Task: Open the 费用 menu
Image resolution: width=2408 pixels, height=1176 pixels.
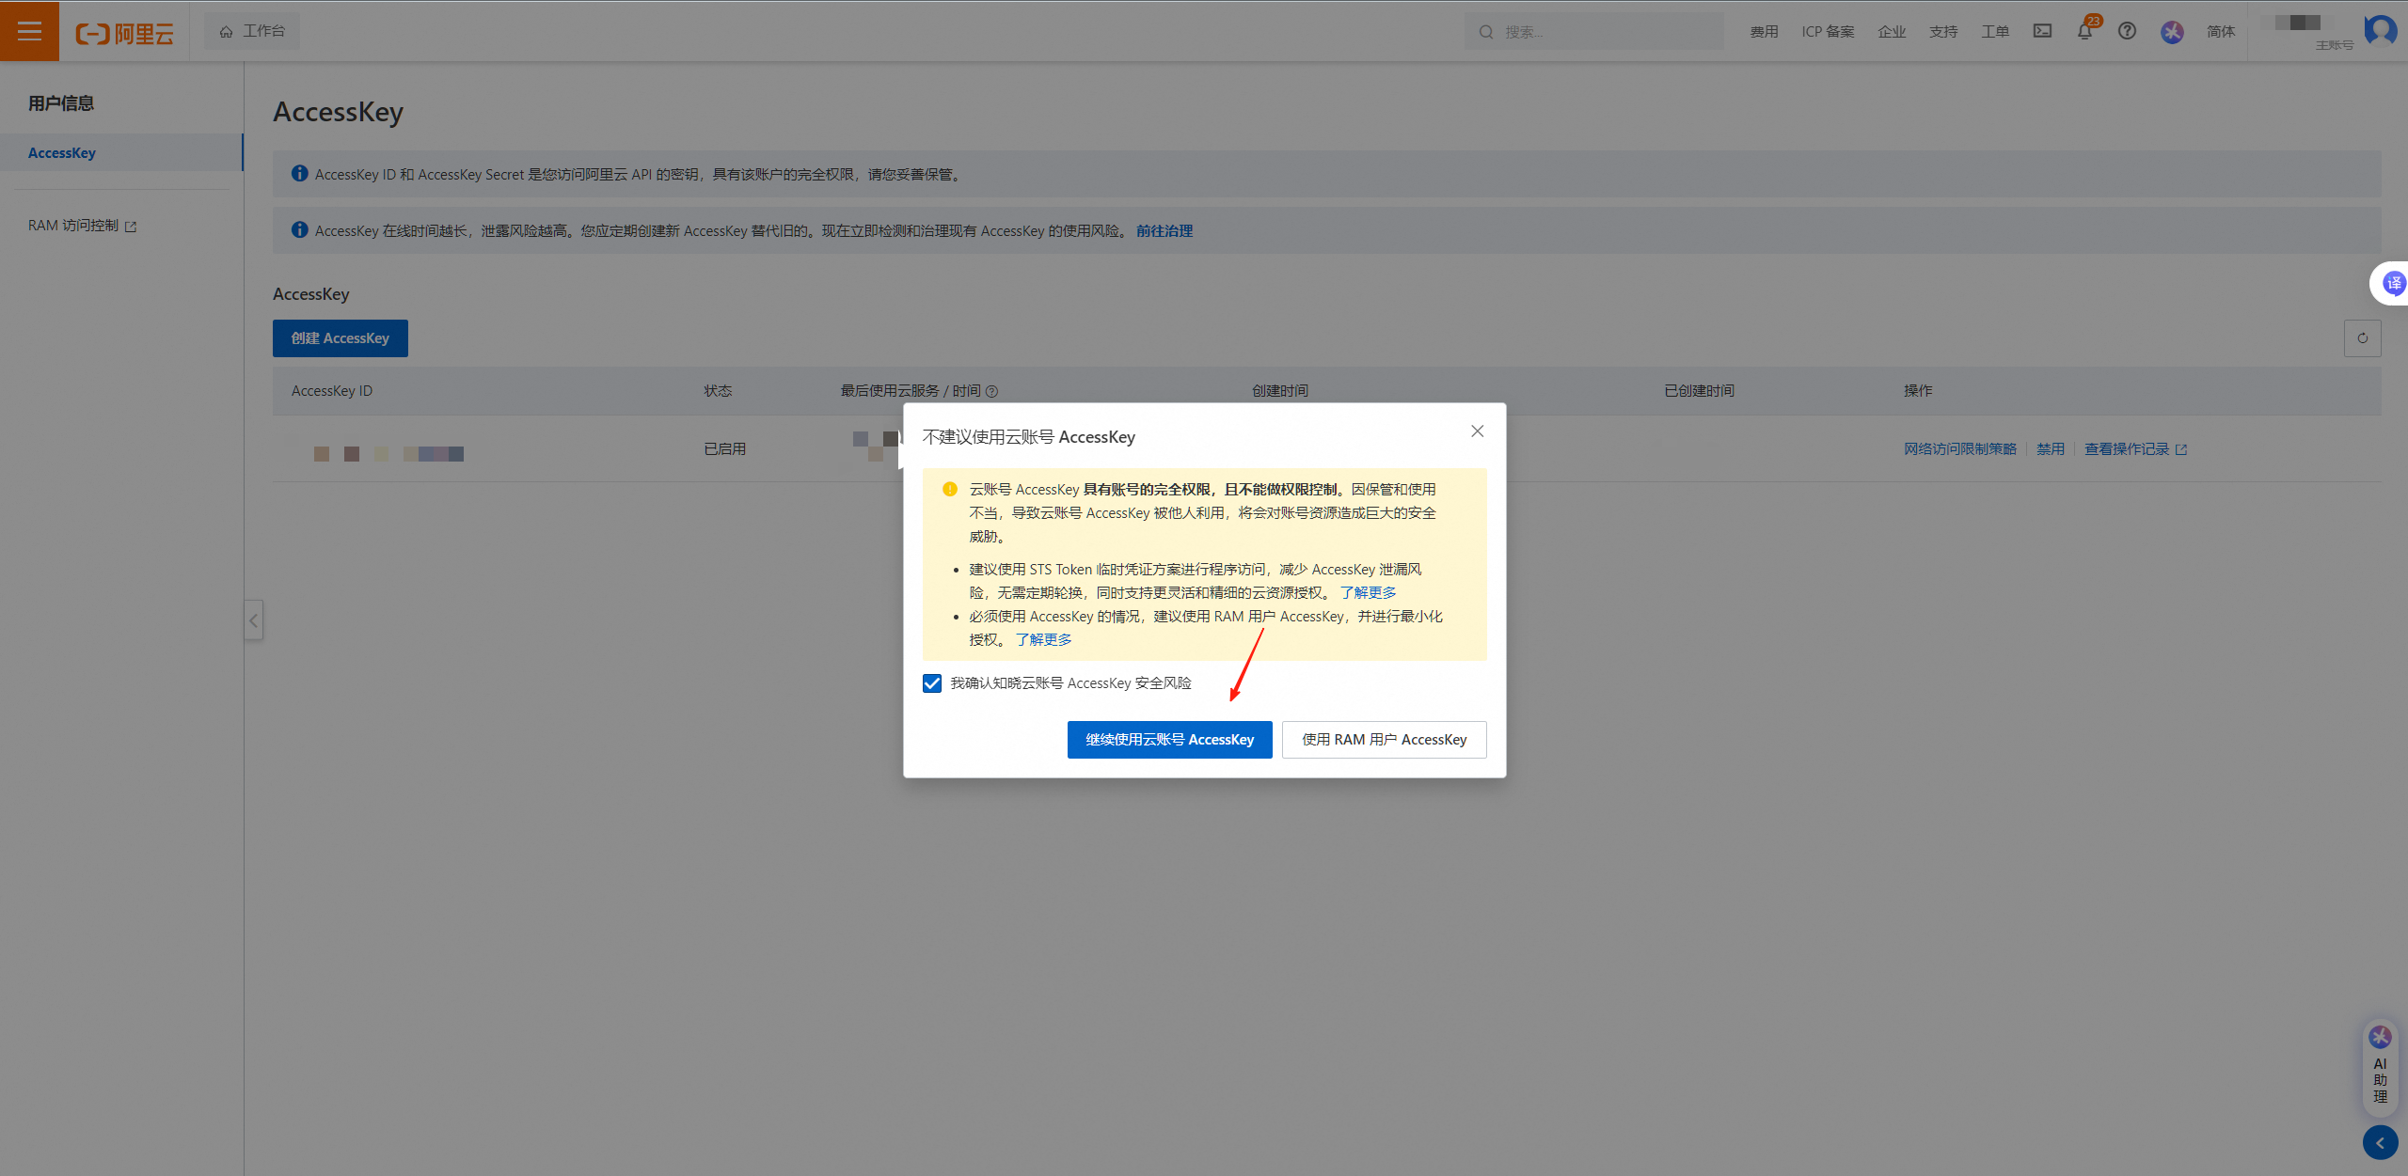Action: (x=1764, y=32)
